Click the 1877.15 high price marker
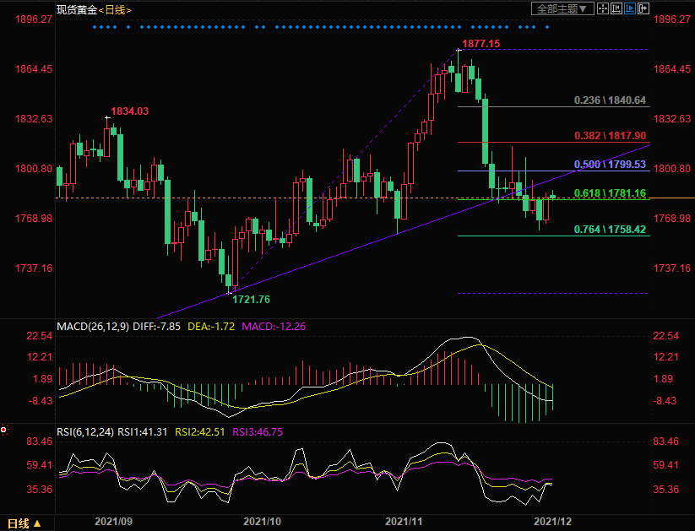The height and width of the screenshot is (531, 695). coord(481,43)
